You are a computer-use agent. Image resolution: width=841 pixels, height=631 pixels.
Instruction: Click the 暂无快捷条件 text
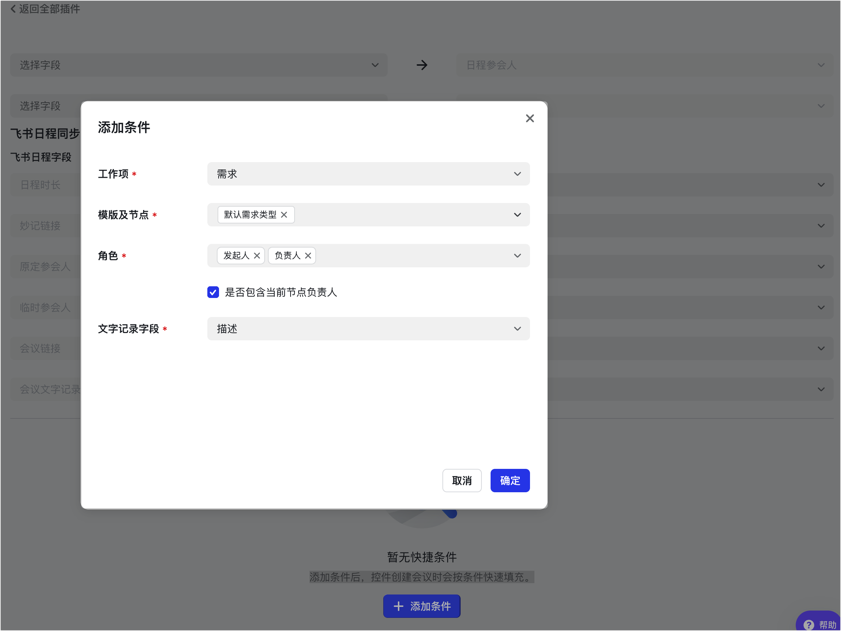[422, 557]
